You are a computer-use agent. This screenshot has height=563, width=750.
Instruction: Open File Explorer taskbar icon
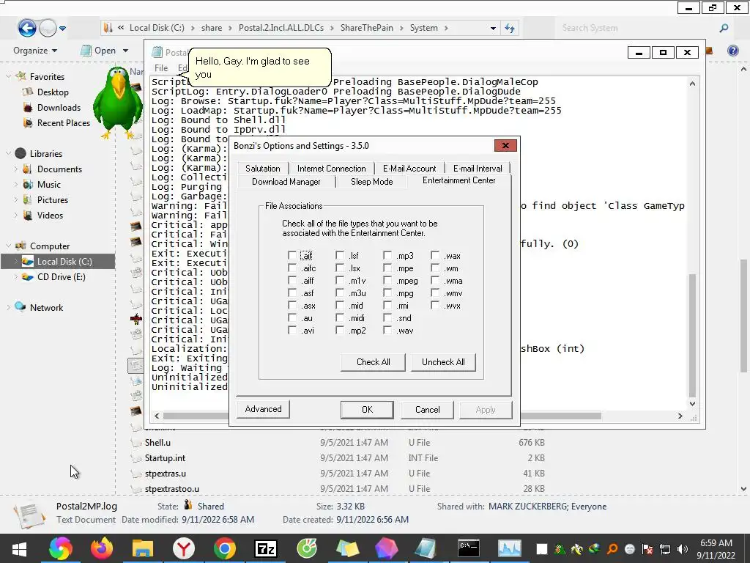point(143,548)
